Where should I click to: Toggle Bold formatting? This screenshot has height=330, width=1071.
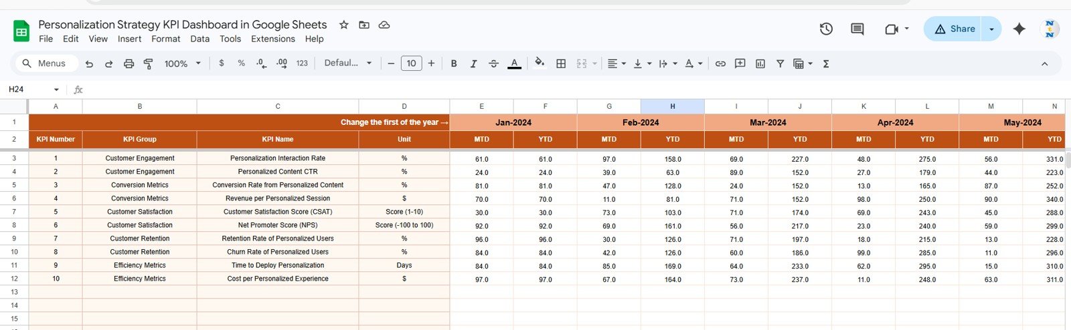pyautogui.click(x=454, y=63)
